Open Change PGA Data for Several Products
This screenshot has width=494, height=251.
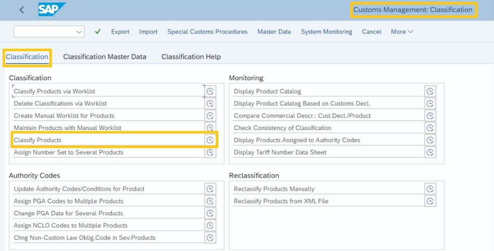108,213
